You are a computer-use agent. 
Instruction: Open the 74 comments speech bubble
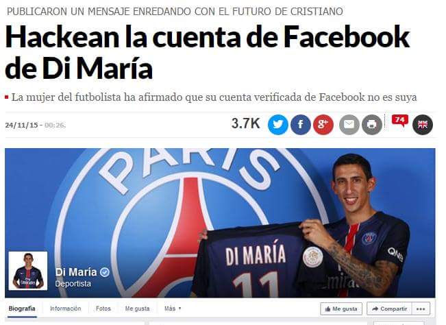click(400, 121)
